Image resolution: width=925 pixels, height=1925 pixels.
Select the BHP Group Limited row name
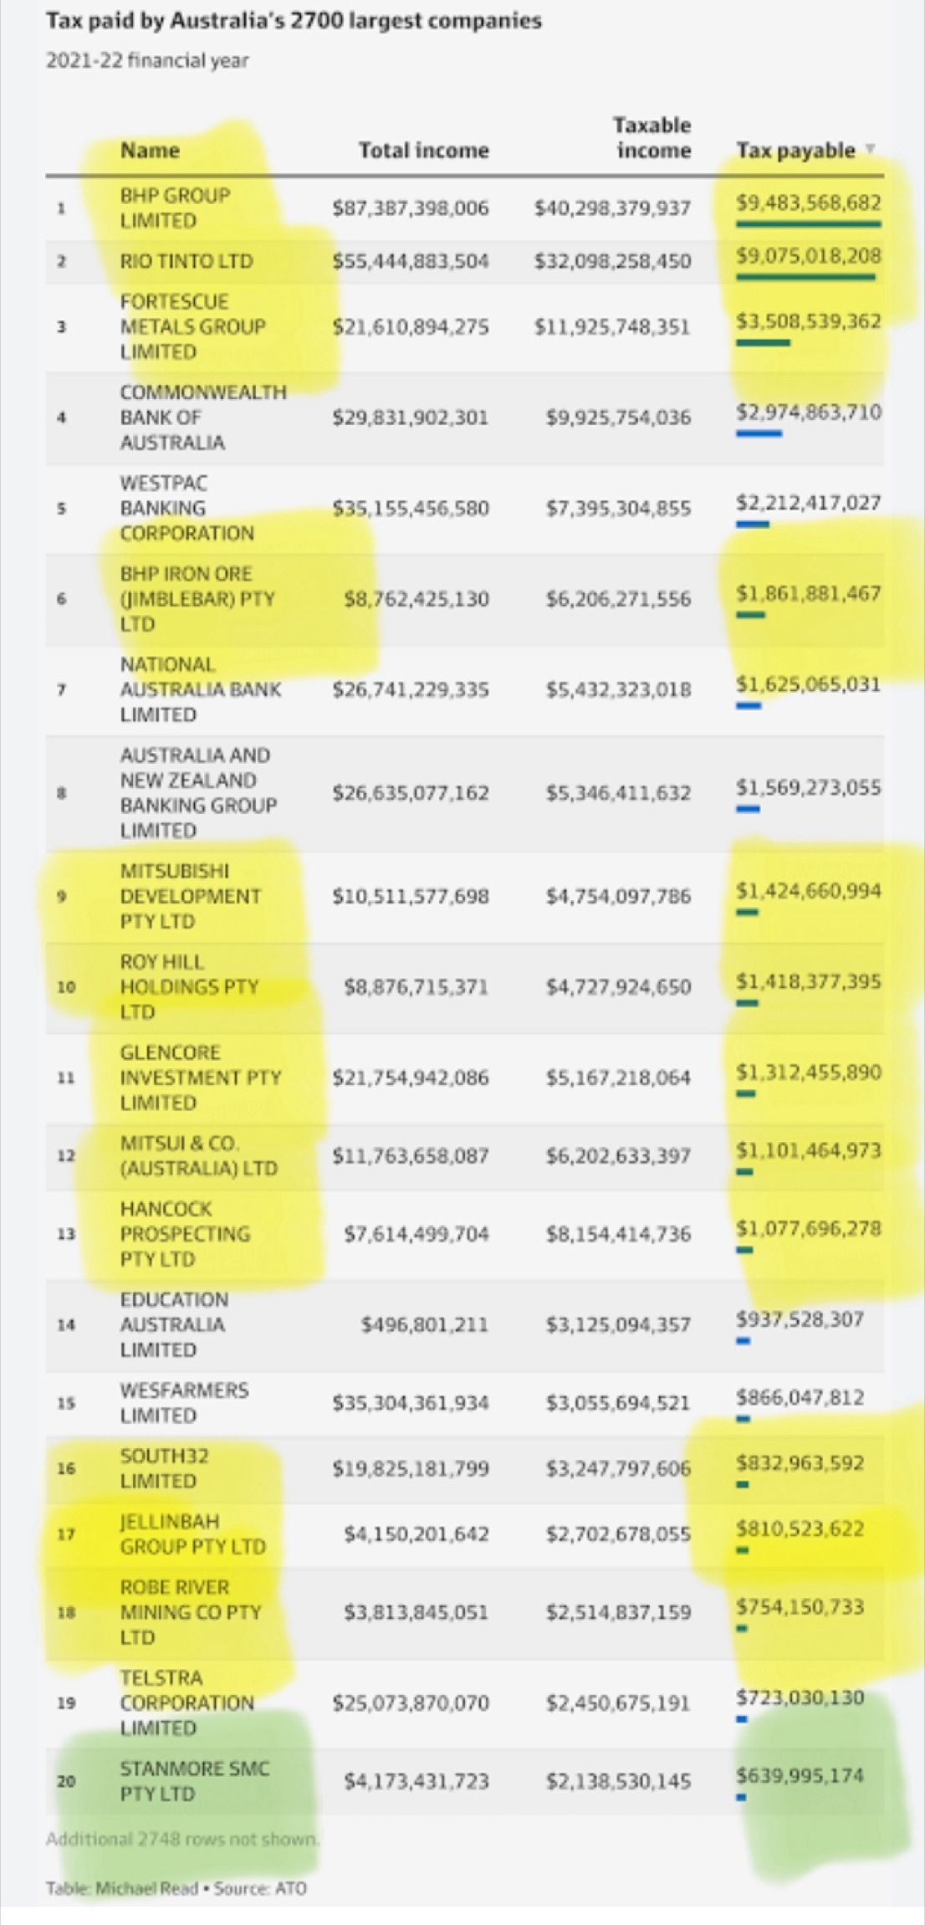174,207
